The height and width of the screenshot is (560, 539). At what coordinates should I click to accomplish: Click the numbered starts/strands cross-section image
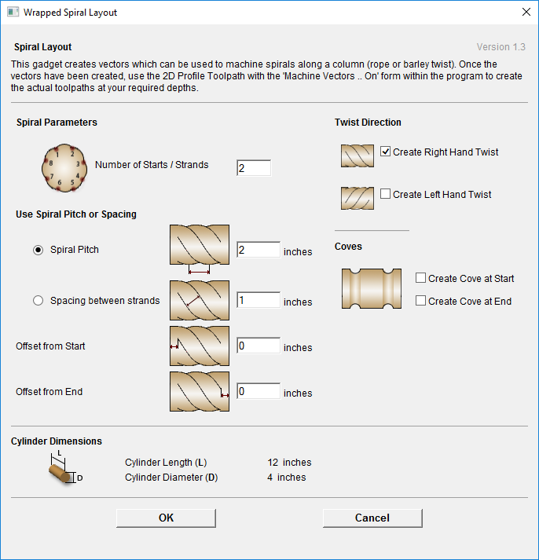pos(64,168)
